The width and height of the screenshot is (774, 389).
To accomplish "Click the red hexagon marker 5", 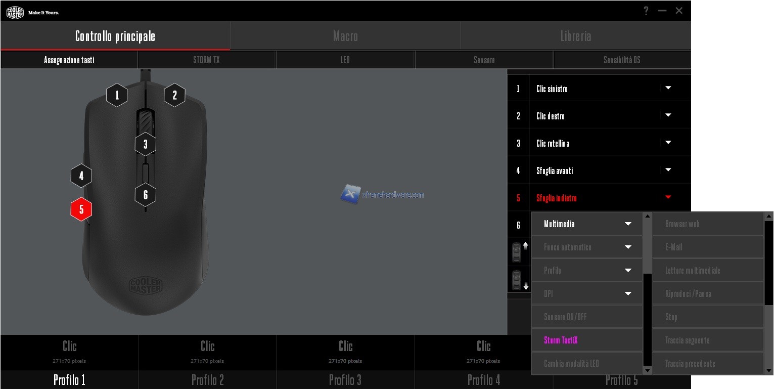I will 81,209.
